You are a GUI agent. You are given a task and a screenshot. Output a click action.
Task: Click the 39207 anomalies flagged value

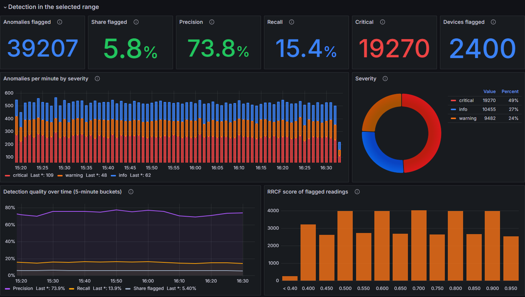[x=43, y=49]
